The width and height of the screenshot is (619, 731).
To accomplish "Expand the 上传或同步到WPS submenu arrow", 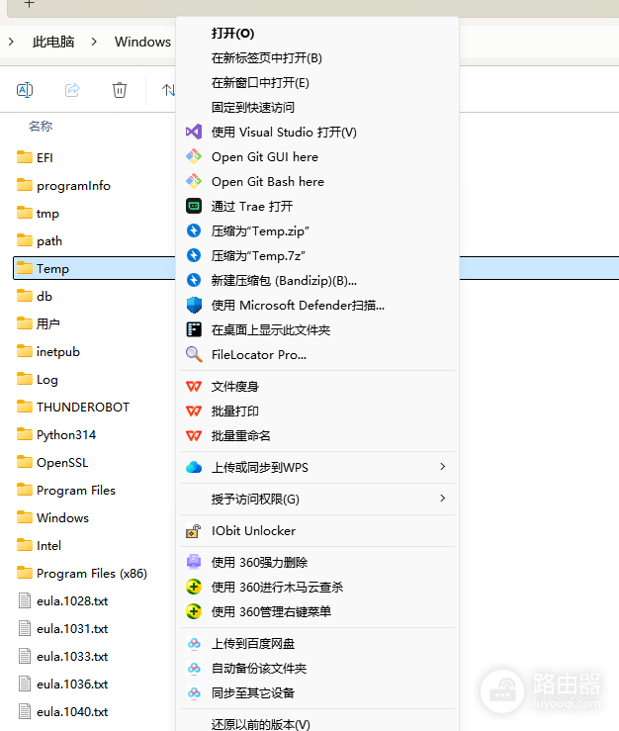I will tap(442, 467).
